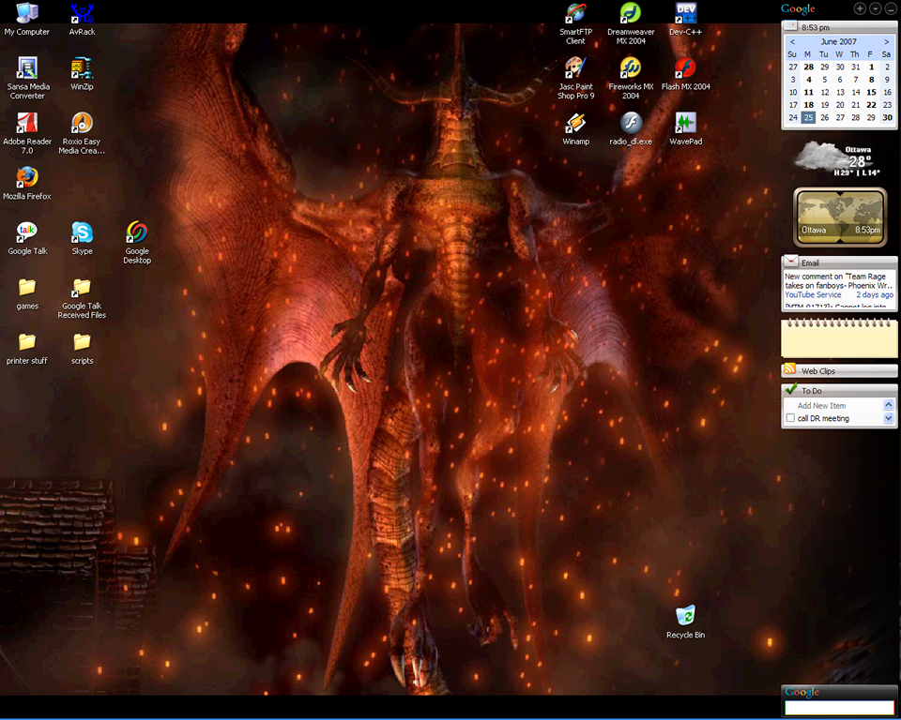
Task: Minimize the Google sidebar
Action: point(890,8)
